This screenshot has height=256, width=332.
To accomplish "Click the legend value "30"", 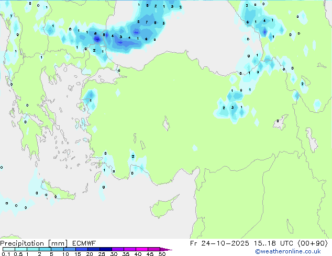I will point(114,254).
